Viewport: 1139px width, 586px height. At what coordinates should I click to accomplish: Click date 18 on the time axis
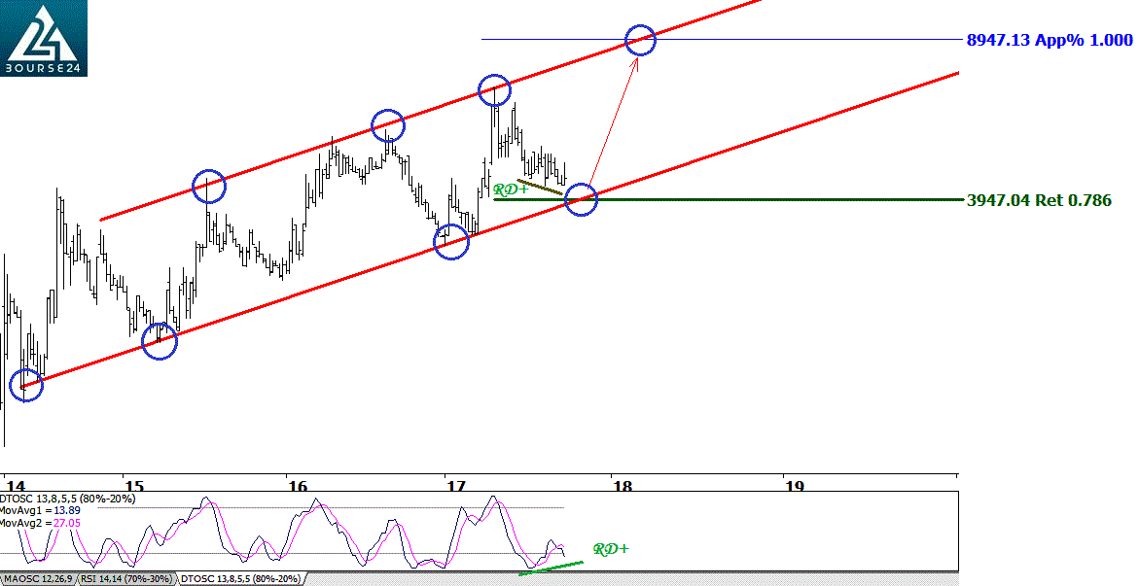click(x=621, y=486)
